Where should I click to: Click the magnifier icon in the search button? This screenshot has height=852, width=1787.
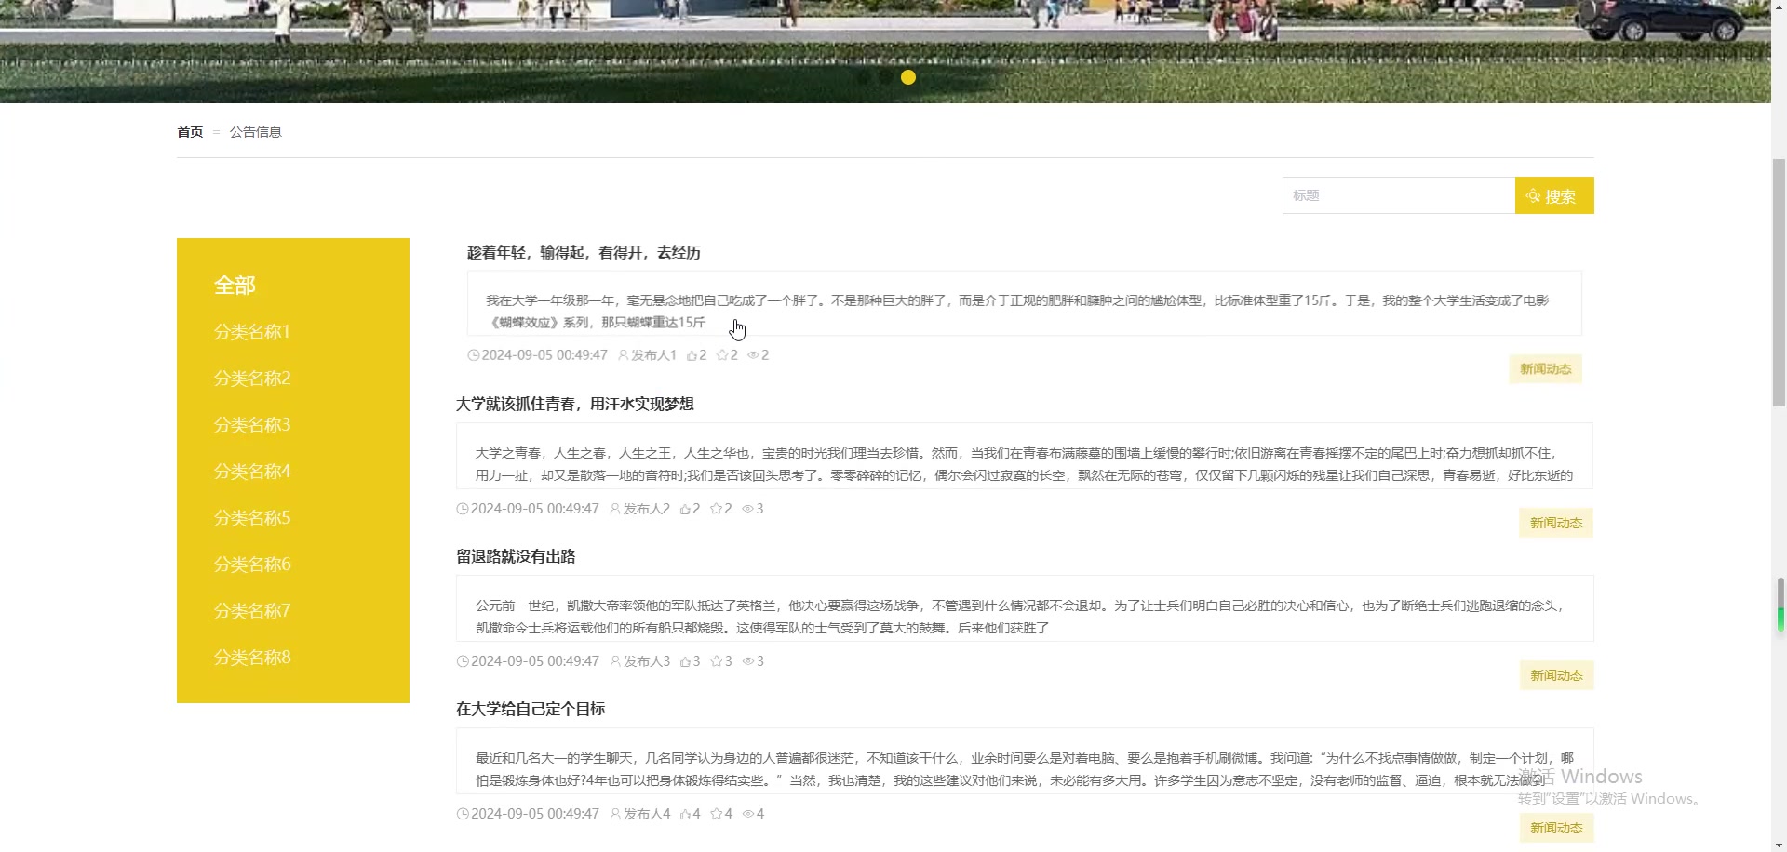coord(1532,194)
